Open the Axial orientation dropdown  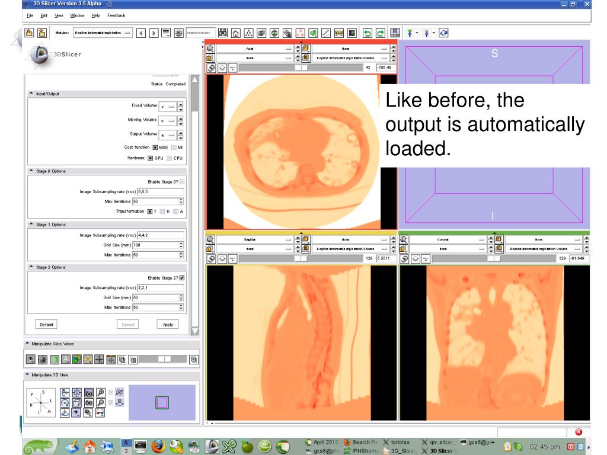point(254,49)
